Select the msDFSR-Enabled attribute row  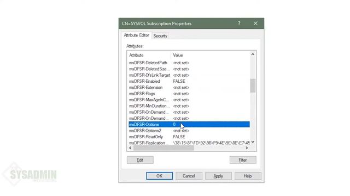189,81
